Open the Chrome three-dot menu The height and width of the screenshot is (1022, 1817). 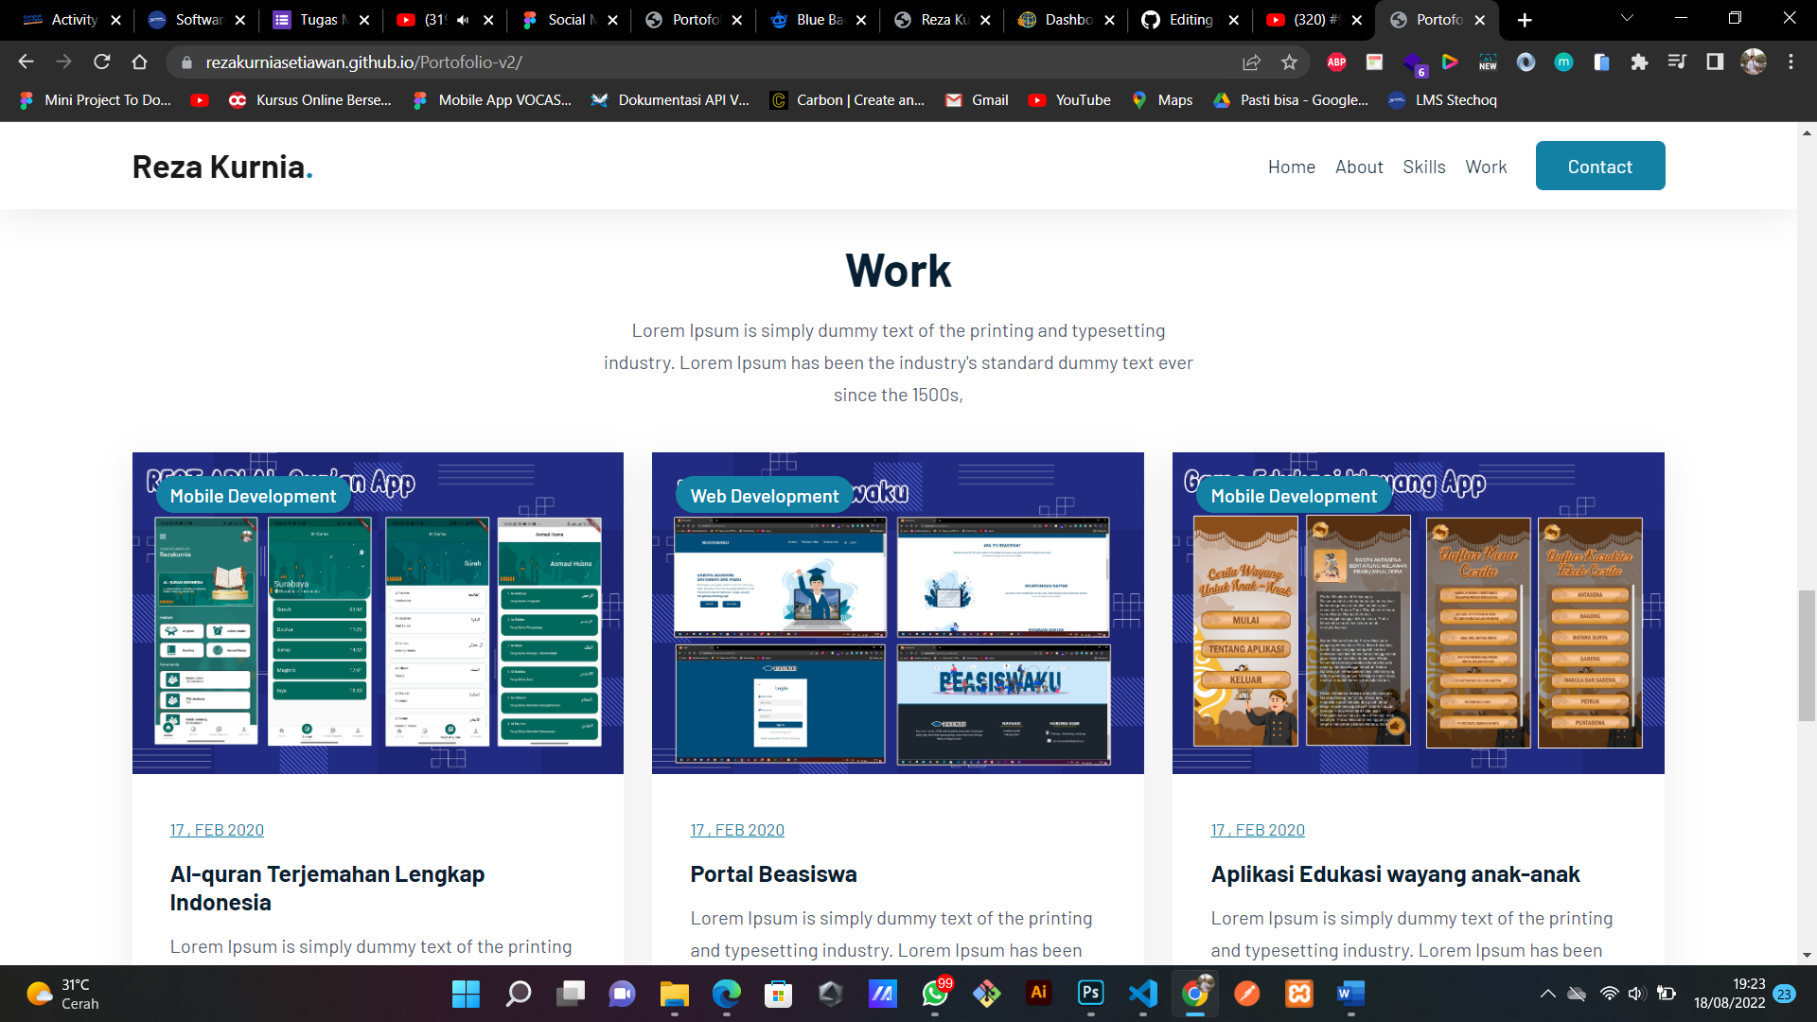click(x=1790, y=62)
